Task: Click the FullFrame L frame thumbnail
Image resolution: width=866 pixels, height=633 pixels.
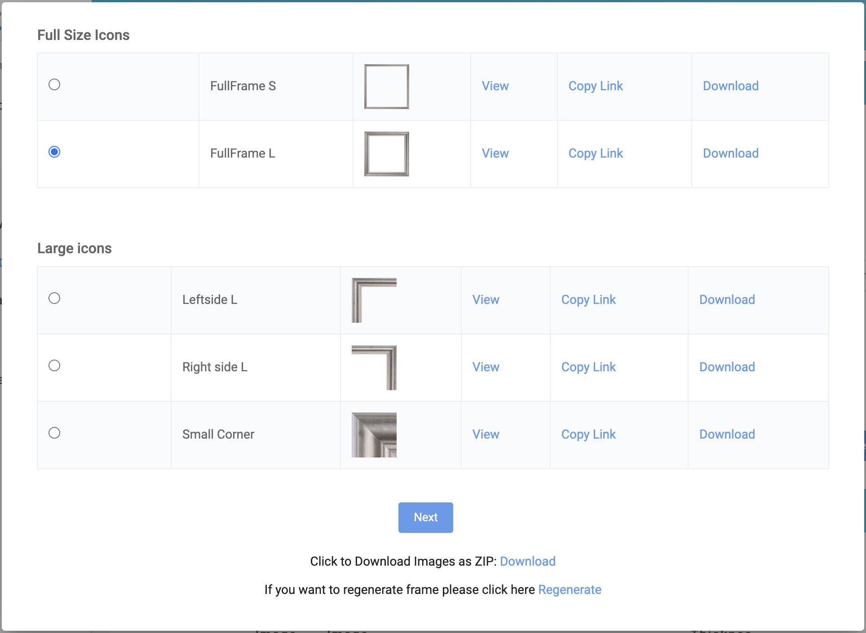Action: coord(387,154)
